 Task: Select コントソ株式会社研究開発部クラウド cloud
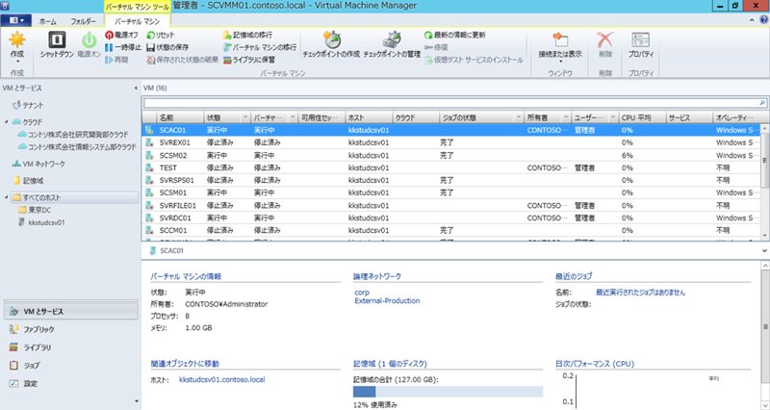coord(73,134)
